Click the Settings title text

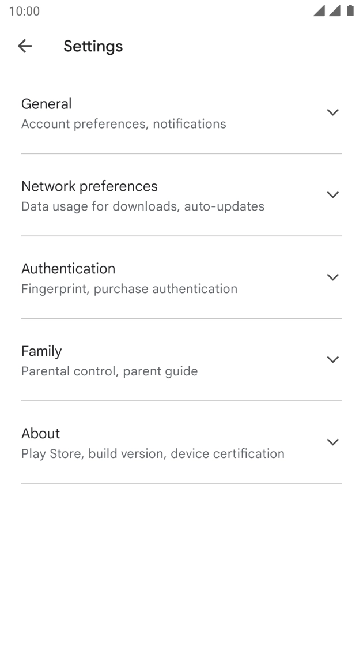tap(93, 46)
